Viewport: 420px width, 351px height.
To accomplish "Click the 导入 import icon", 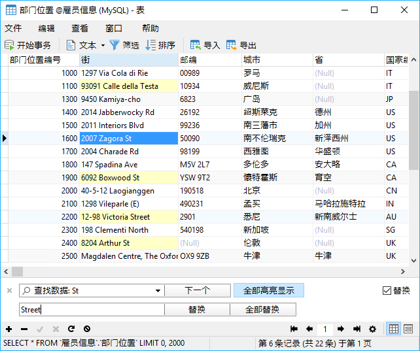I will point(195,45).
